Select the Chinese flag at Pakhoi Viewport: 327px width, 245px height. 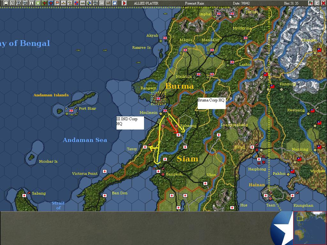pos(293,171)
